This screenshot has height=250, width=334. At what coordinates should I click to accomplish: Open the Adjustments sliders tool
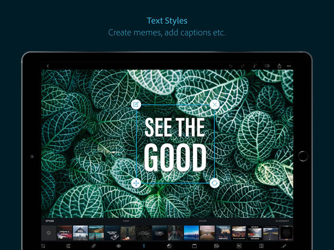[x=68, y=246]
